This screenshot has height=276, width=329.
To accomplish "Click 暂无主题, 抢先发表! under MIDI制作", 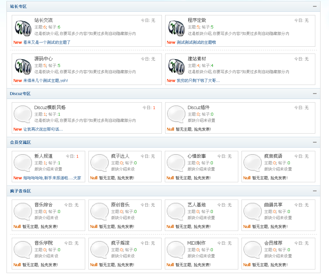I will coord(193,265).
